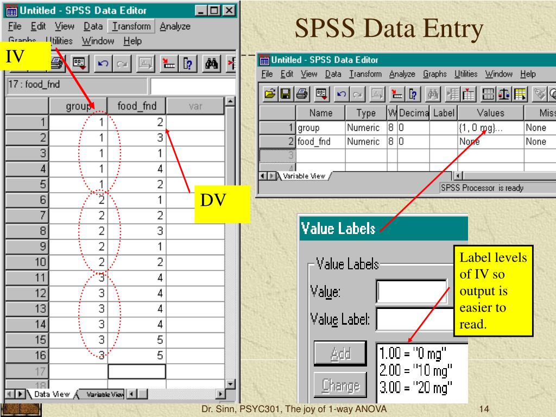Open File menu in left Data Editor

click(15, 26)
